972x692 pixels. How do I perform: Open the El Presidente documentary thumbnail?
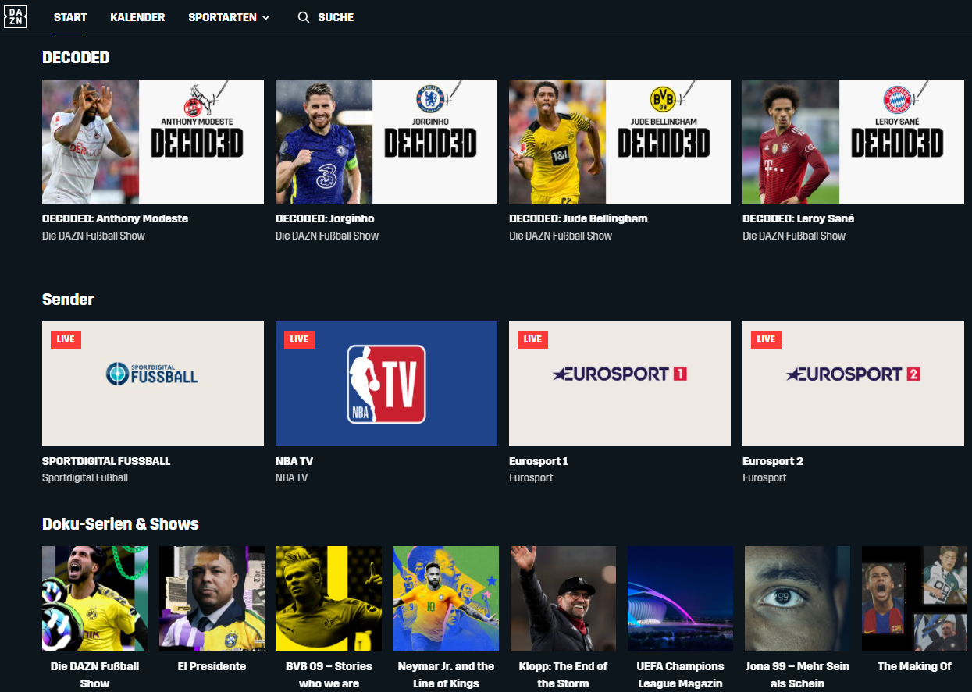212,598
